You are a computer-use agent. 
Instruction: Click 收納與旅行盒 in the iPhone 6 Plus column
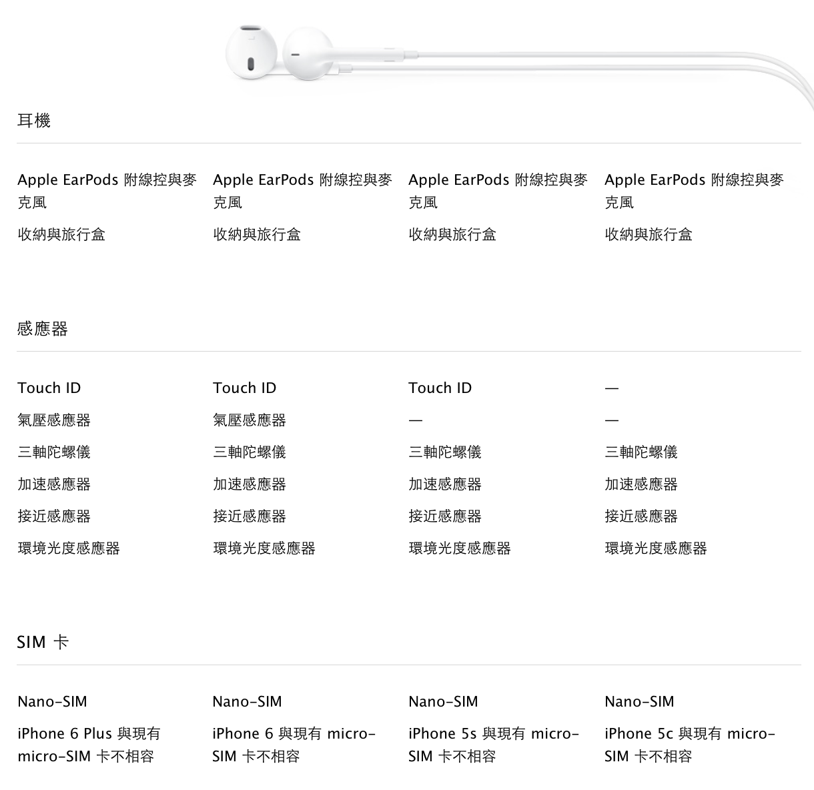tap(61, 235)
